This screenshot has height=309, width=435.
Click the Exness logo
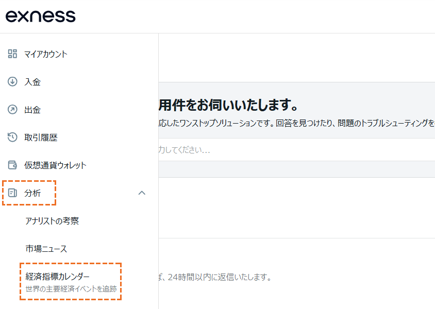41,16
